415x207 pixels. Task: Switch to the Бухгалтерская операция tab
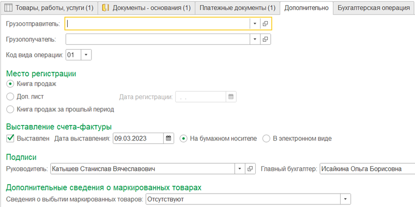374,8
